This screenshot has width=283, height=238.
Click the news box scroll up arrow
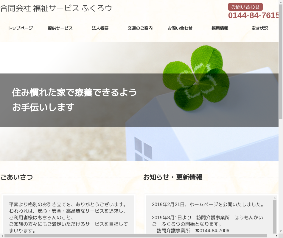[275, 198]
